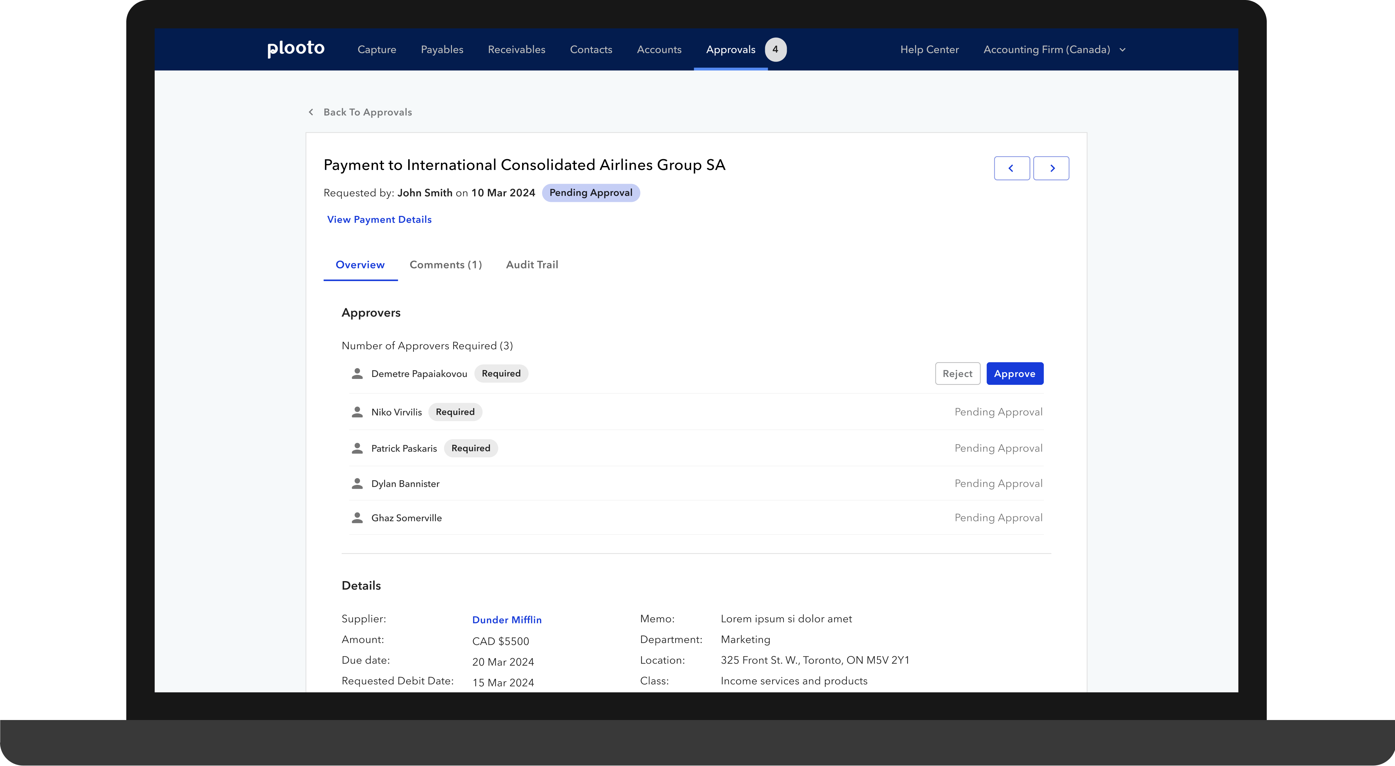This screenshot has width=1395, height=766.
Task: Click the payment title to International Consolidated Airlines Group
Action: [524, 165]
